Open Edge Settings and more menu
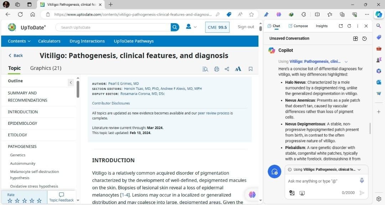 367,15
